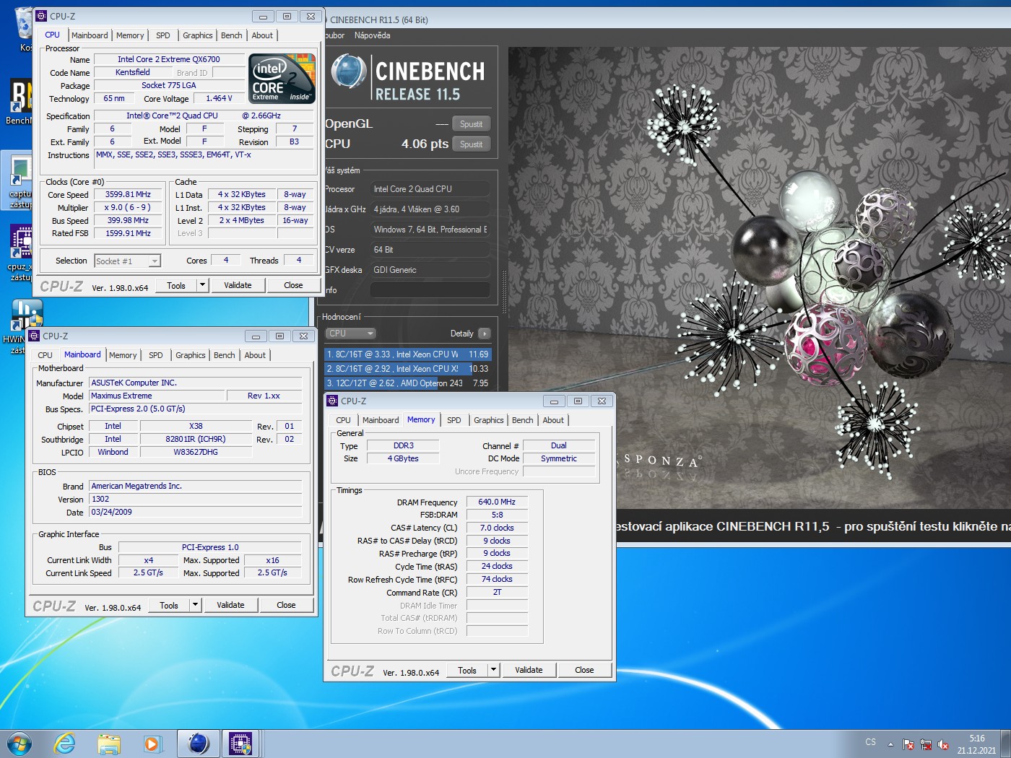Launch Internet Explorer from taskbar
Viewport: 1011px width, 758px height.
pos(65,743)
